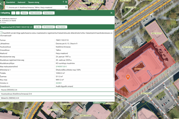The width and height of the screenshot is (179, 119).
Task: Click the Kaldaerofotod button
Action: click(x=49, y=13)
